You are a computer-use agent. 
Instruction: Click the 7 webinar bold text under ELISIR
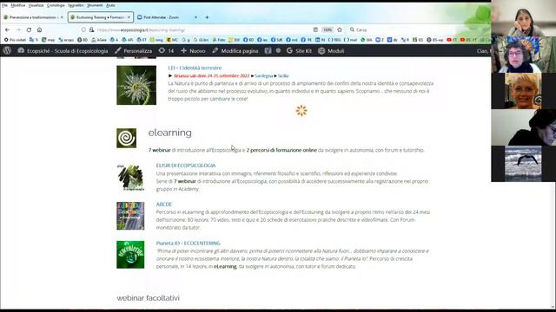click(185, 181)
